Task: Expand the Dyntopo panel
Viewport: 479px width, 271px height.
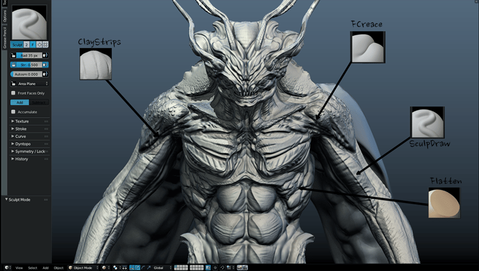Action: tap(30, 144)
